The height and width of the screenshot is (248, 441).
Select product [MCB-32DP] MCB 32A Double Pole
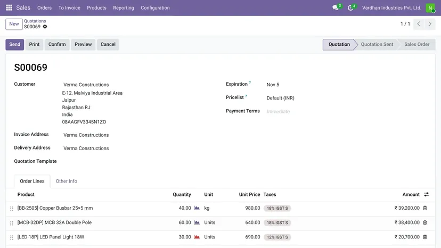tap(54, 222)
